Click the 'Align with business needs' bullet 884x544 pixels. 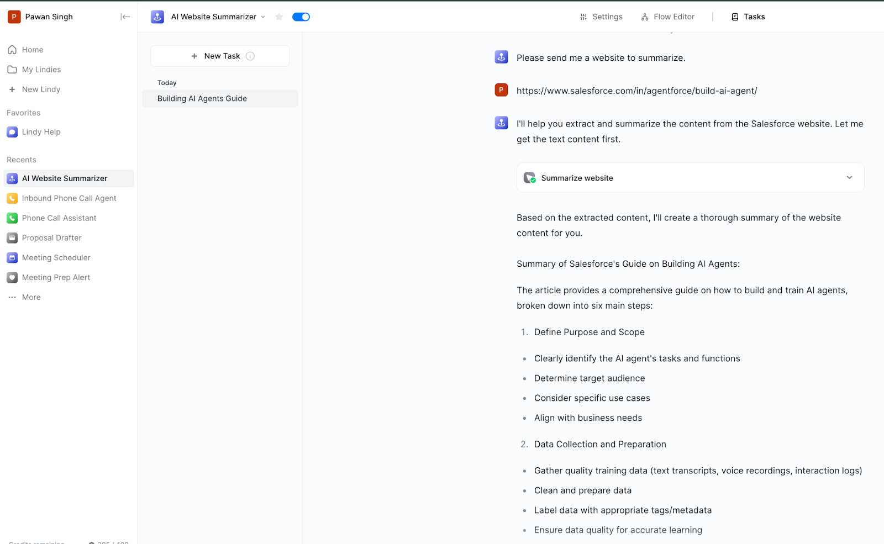pos(588,418)
